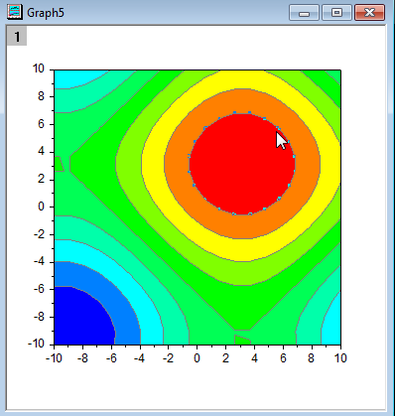This screenshot has height=416, width=395.
Task: Select the layer 1 icon
Action: click(x=17, y=36)
